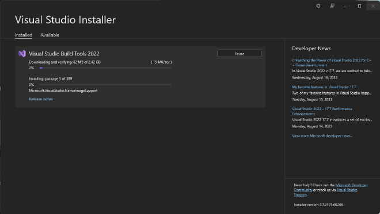Screen dimensions: 380x214
Task: Open My favorite features in Visual Studio 17.7
Action: point(324,87)
